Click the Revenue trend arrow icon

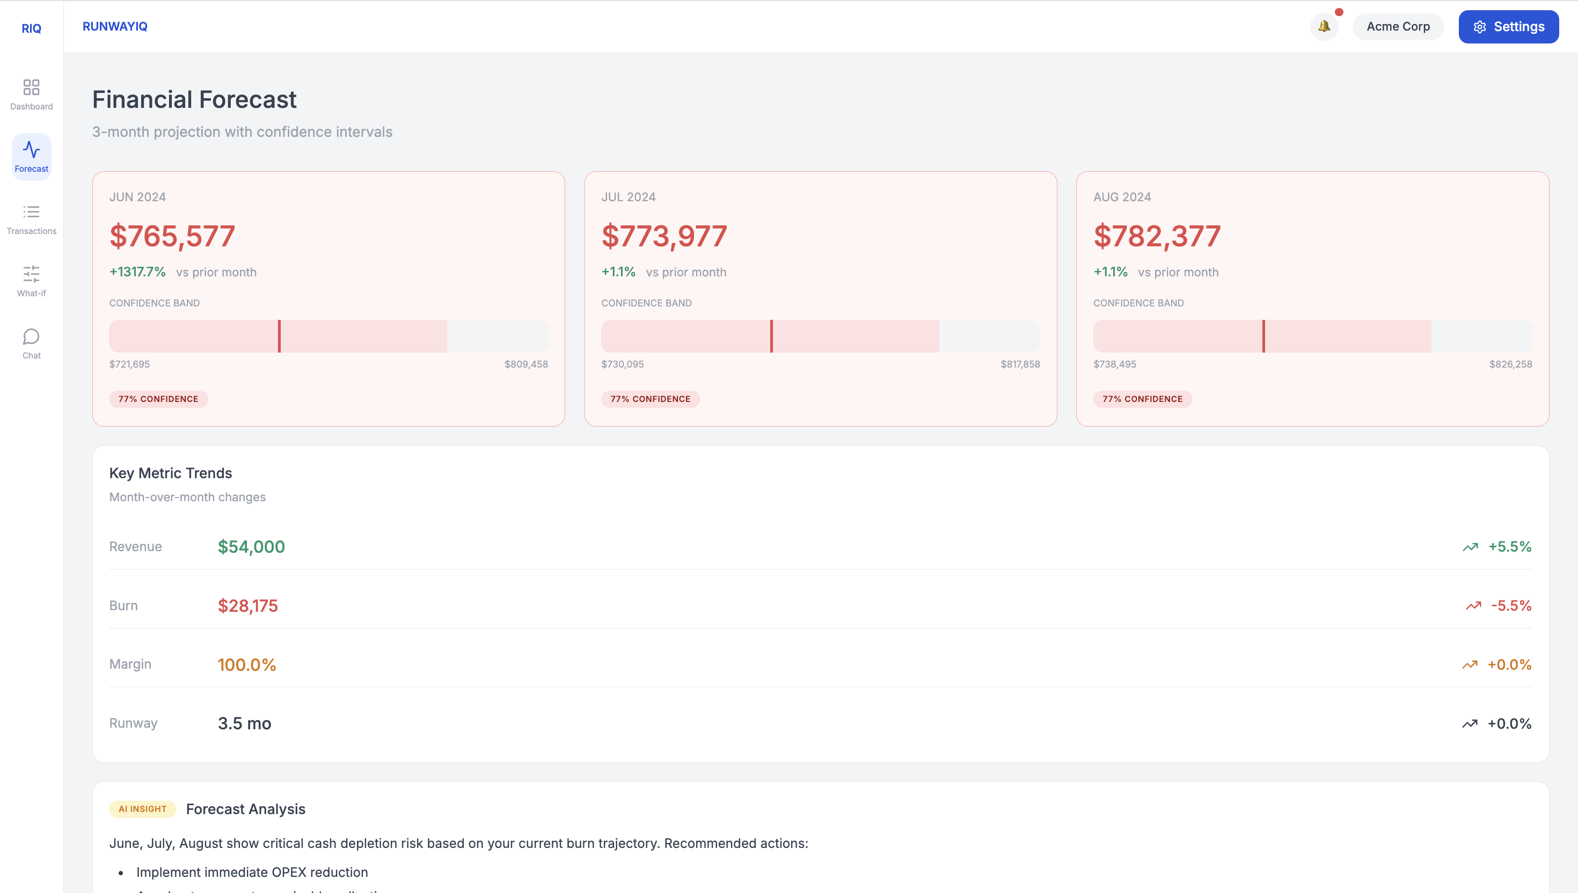pos(1470,547)
